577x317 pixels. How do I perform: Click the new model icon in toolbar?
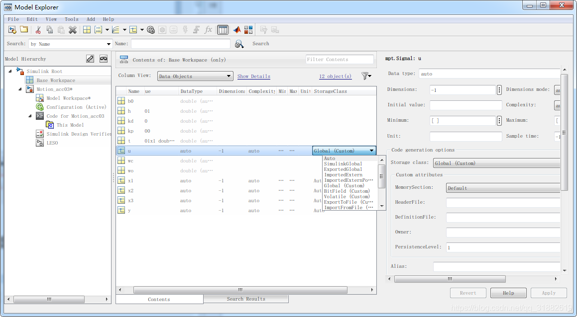[x=12, y=30]
